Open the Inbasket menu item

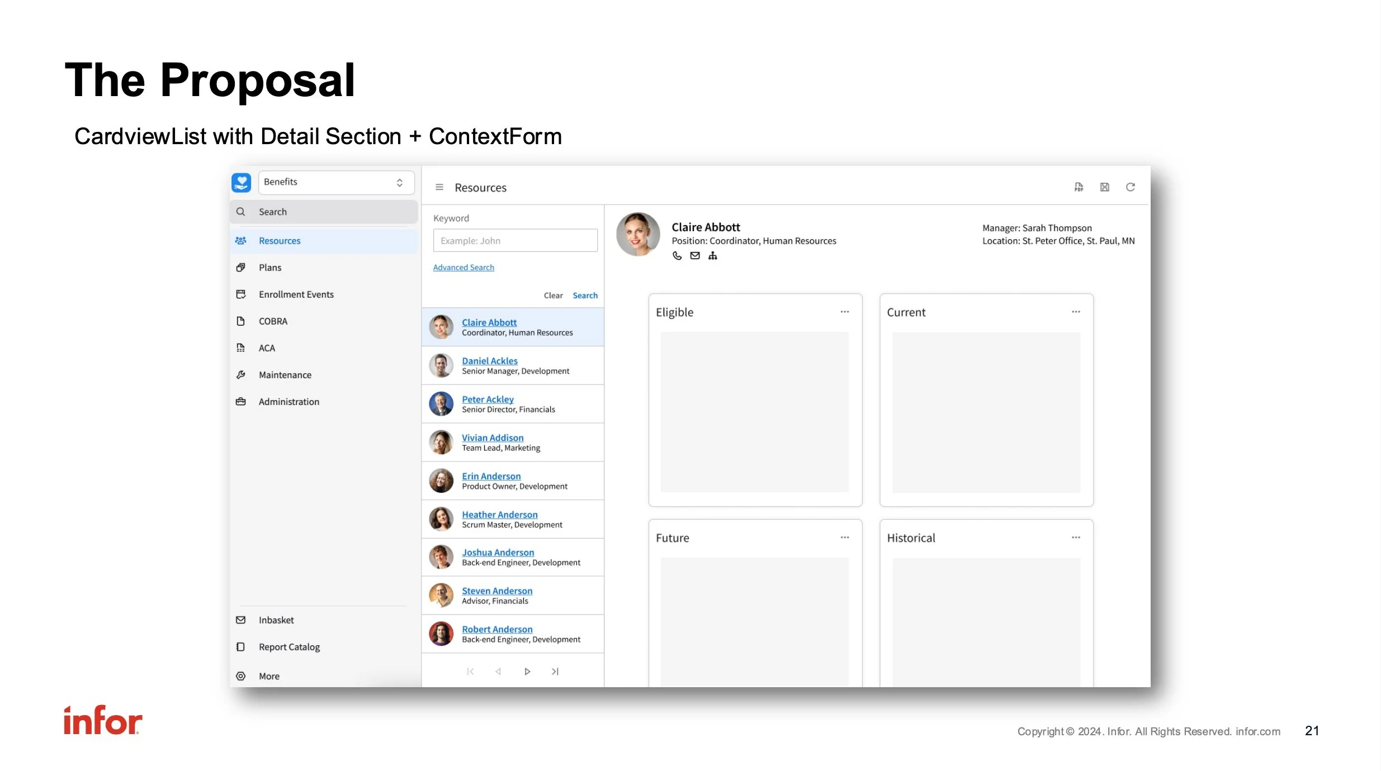276,620
